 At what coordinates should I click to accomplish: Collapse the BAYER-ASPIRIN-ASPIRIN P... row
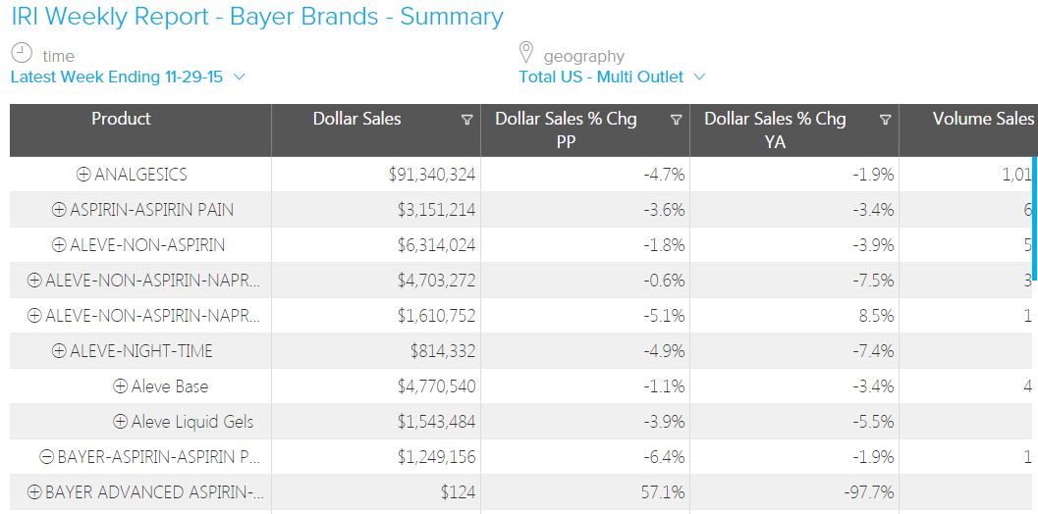coord(46,457)
